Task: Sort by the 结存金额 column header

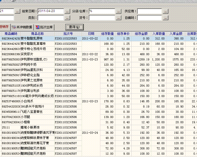Action: coord(141,34)
